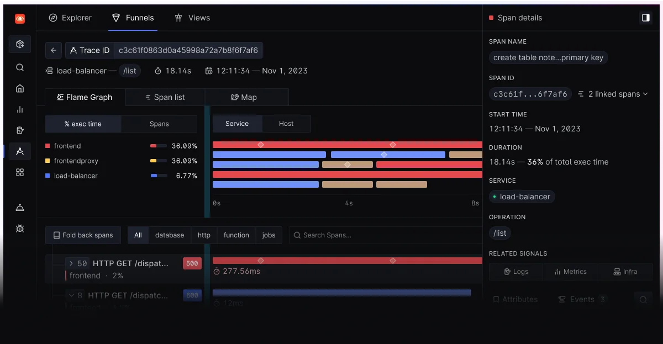Click the orange app logo icon

pos(20,19)
